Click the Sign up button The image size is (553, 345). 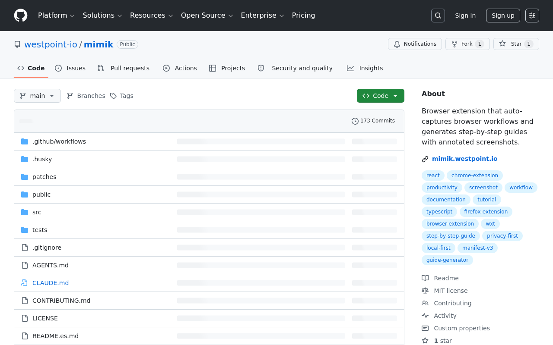(x=503, y=16)
